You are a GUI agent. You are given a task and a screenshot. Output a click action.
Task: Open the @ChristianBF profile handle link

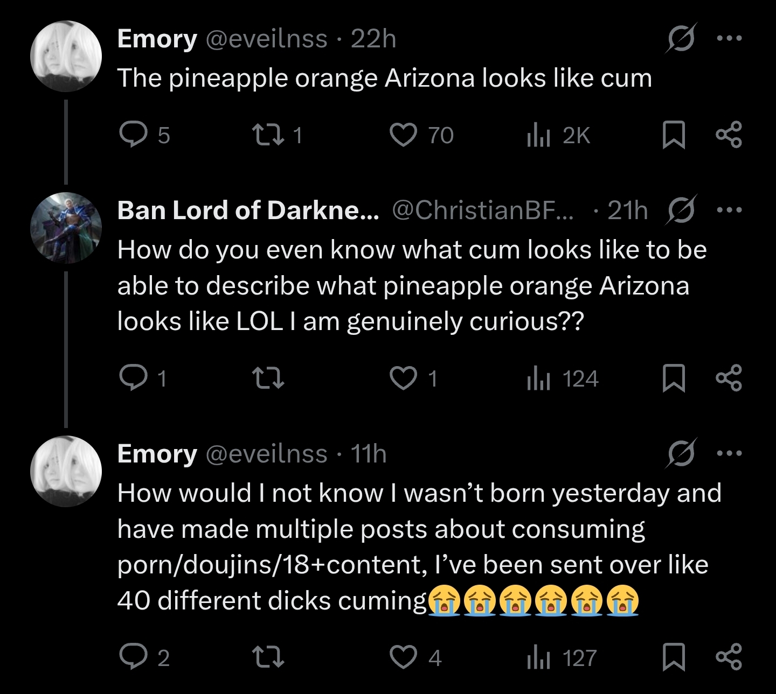tap(483, 210)
